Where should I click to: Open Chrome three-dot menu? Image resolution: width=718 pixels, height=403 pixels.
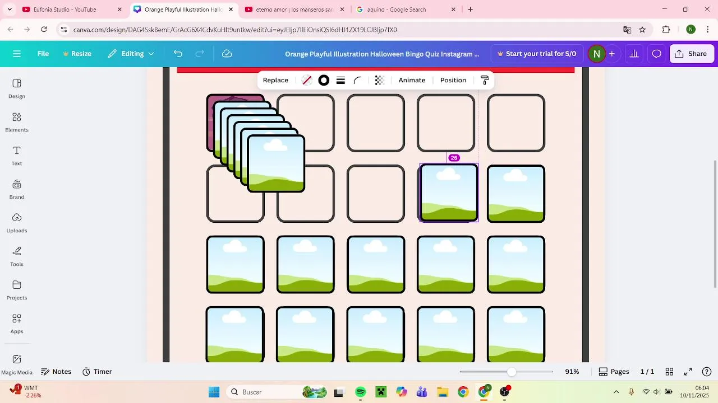[707, 30]
